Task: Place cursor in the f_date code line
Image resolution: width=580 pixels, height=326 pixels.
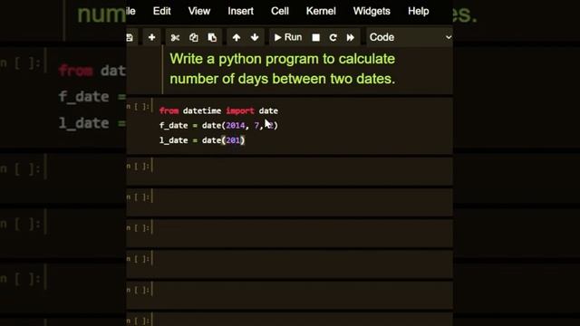Action: point(218,126)
